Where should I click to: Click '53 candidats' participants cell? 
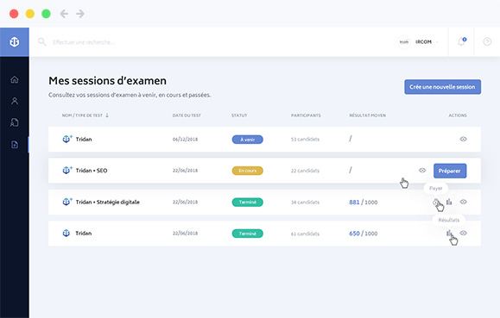coord(305,139)
